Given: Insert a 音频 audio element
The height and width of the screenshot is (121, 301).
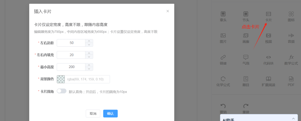Looking at the screenshot, I should point(291,38).
